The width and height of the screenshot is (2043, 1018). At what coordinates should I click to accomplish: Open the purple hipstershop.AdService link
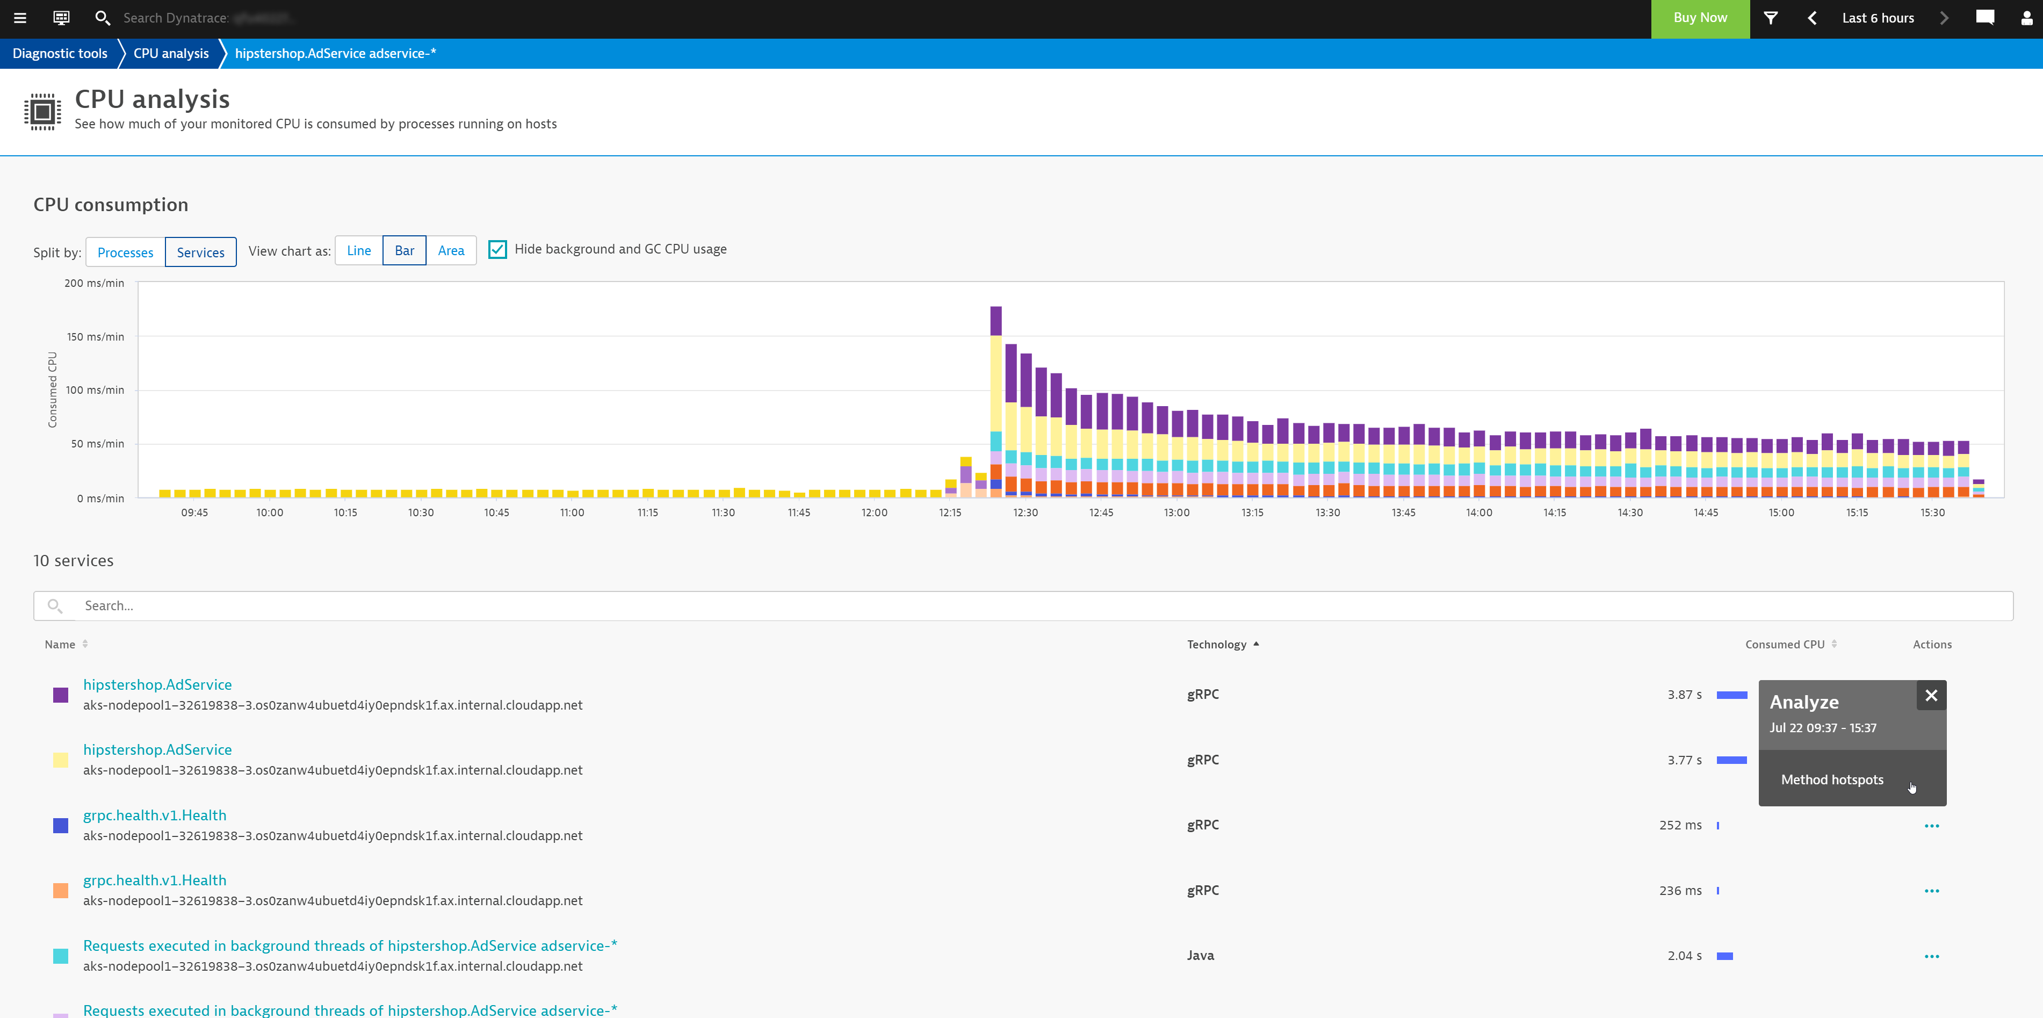point(157,684)
